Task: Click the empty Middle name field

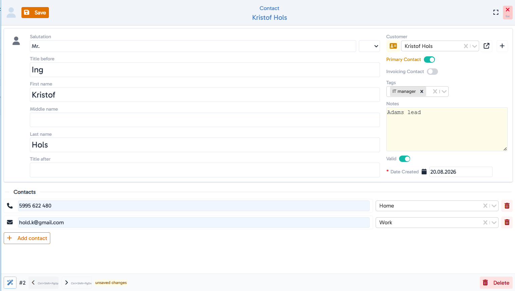Action: click(x=205, y=120)
